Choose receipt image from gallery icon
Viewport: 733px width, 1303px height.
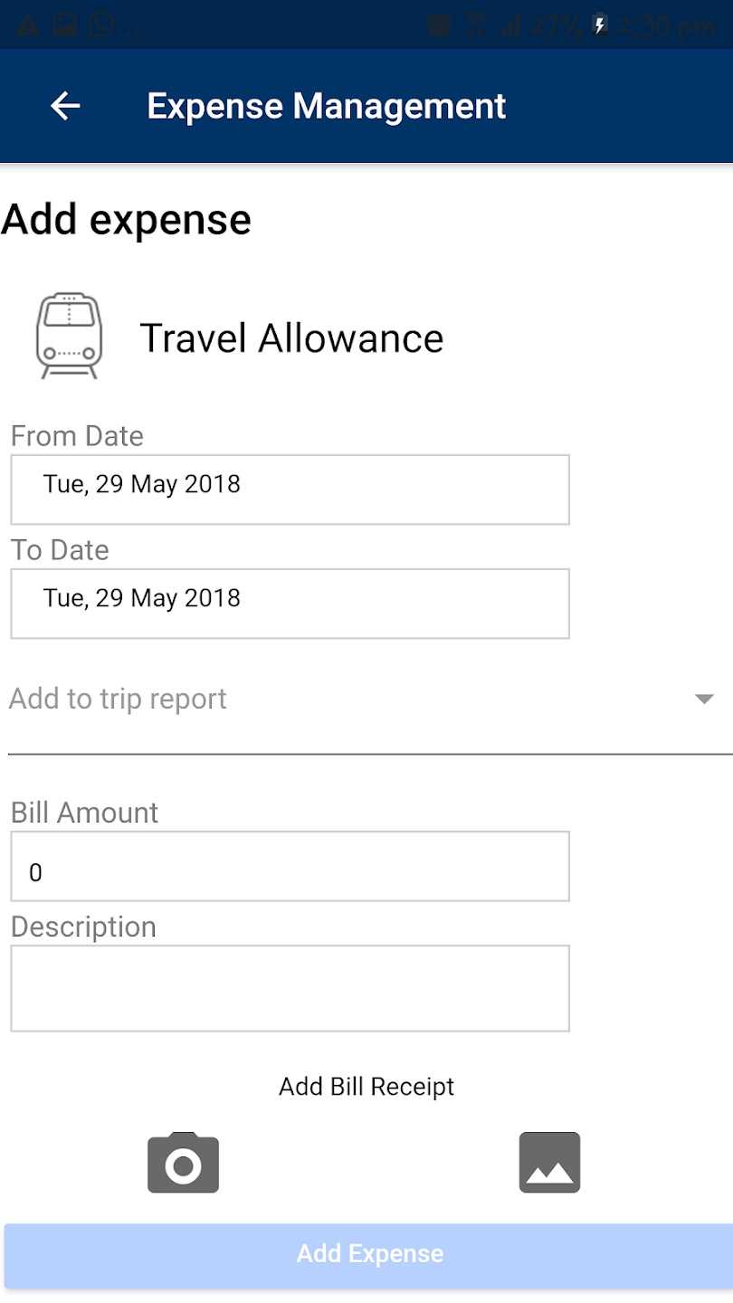[x=549, y=1163]
